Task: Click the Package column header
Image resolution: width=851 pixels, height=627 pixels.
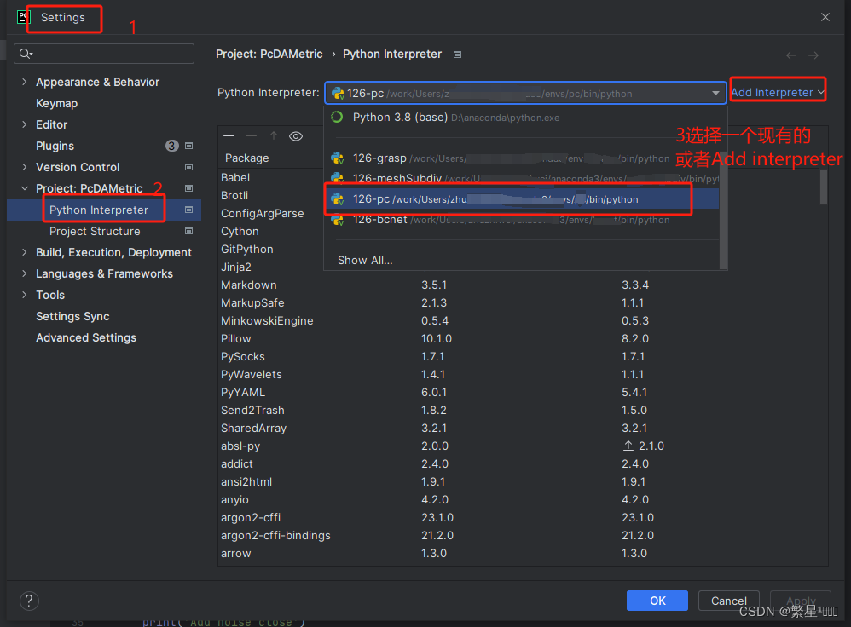Action: tap(247, 158)
